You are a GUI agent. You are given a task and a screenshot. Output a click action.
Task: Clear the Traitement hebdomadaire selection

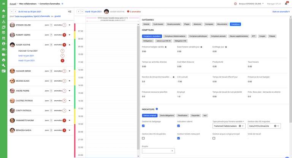coord(240,126)
